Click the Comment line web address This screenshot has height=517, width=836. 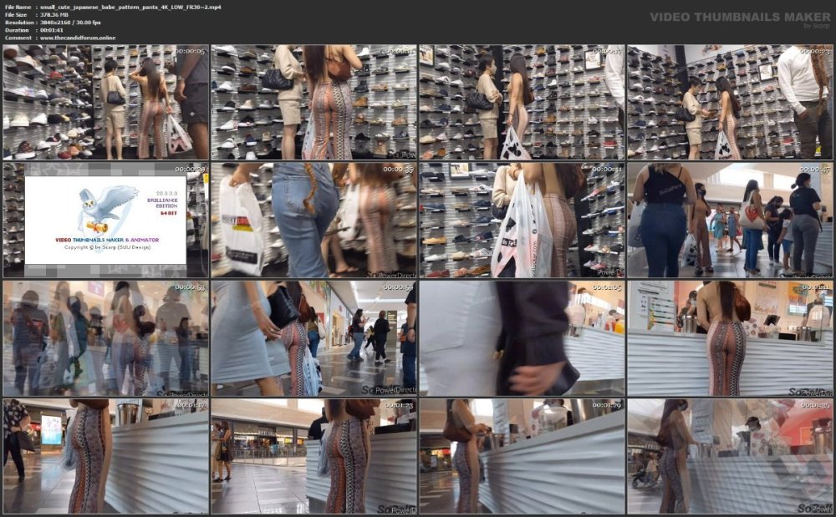coord(78,38)
